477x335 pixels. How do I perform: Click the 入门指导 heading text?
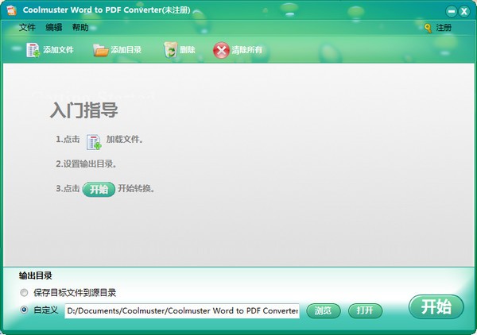click(x=84, y=110)
